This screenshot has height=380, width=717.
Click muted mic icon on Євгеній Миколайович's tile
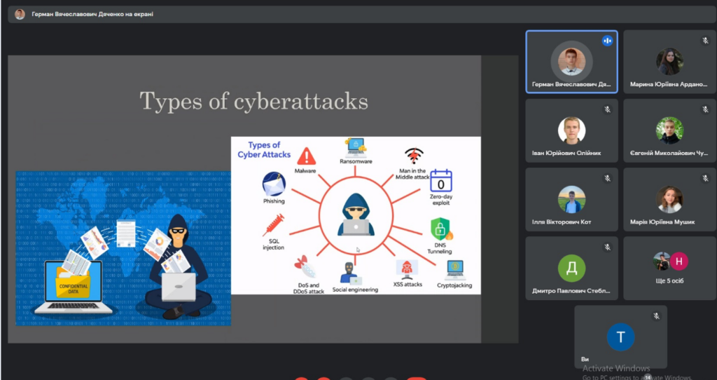[705, 109]
